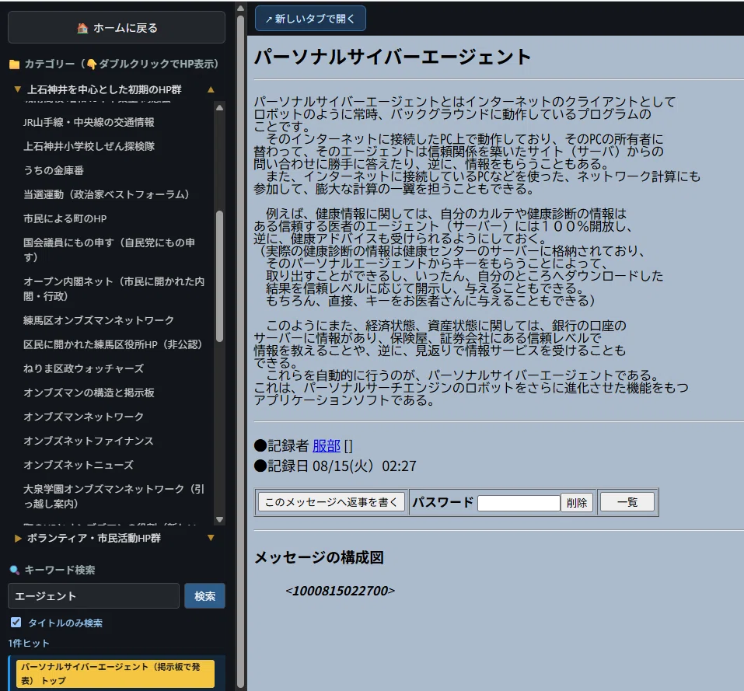This screenshot has width=744, height=691.
Task: Click the 1件ヒット result count
Action: click(x=29, y=644)
